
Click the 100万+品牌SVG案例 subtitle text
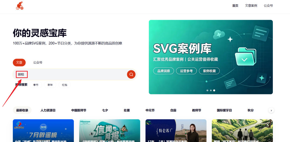coord(67,44)
